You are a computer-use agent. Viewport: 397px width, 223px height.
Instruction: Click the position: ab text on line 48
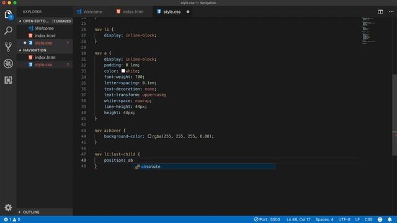(x=118, y=160)
